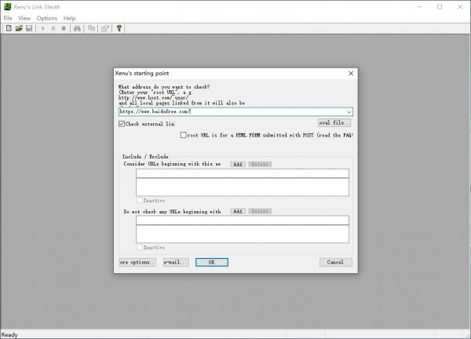Open More options button
Viewport: 471px width, 339px height.
point(137,262)
